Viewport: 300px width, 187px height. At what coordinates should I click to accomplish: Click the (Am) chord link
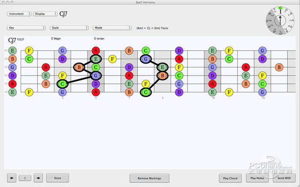click(140, 28)
